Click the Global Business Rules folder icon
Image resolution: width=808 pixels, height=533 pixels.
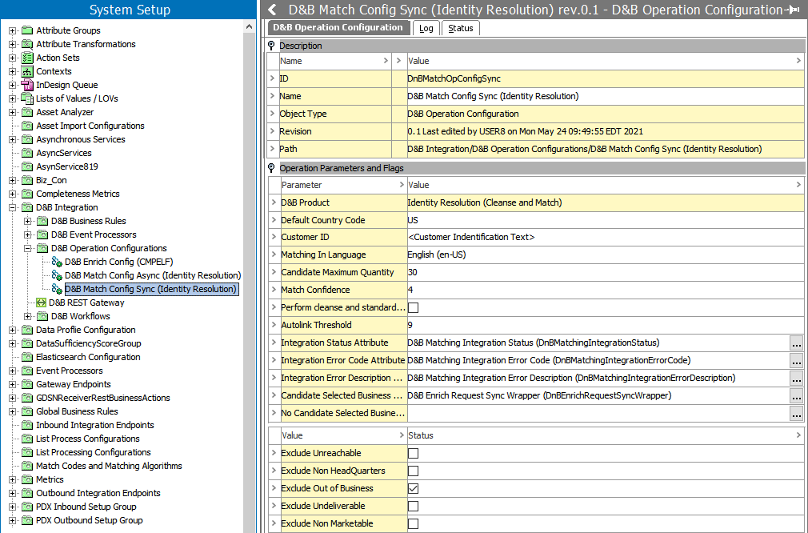tap(27, 411)
